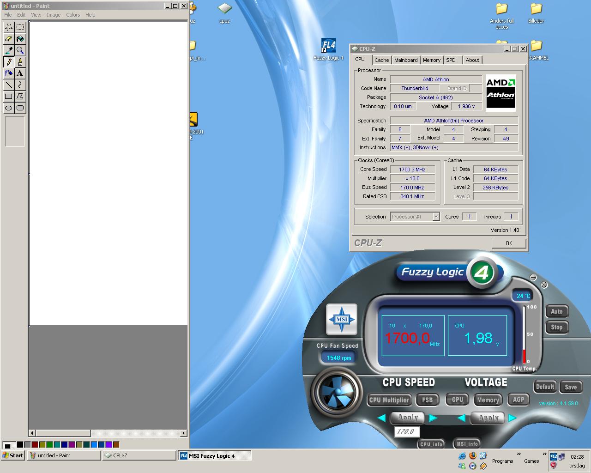
Task: Switch to the Cache tab in CPU-Z
Action: [x=382, y=60]
